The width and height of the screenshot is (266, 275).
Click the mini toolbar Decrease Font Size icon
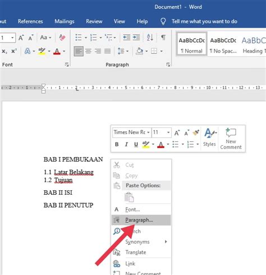186,132
